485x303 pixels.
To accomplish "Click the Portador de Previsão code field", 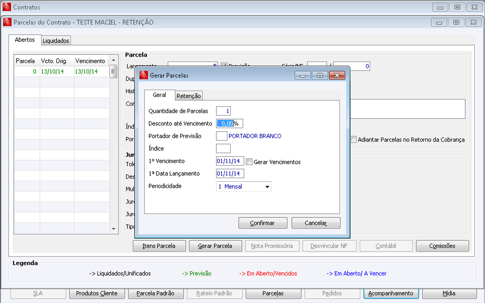I will [221, 136].
